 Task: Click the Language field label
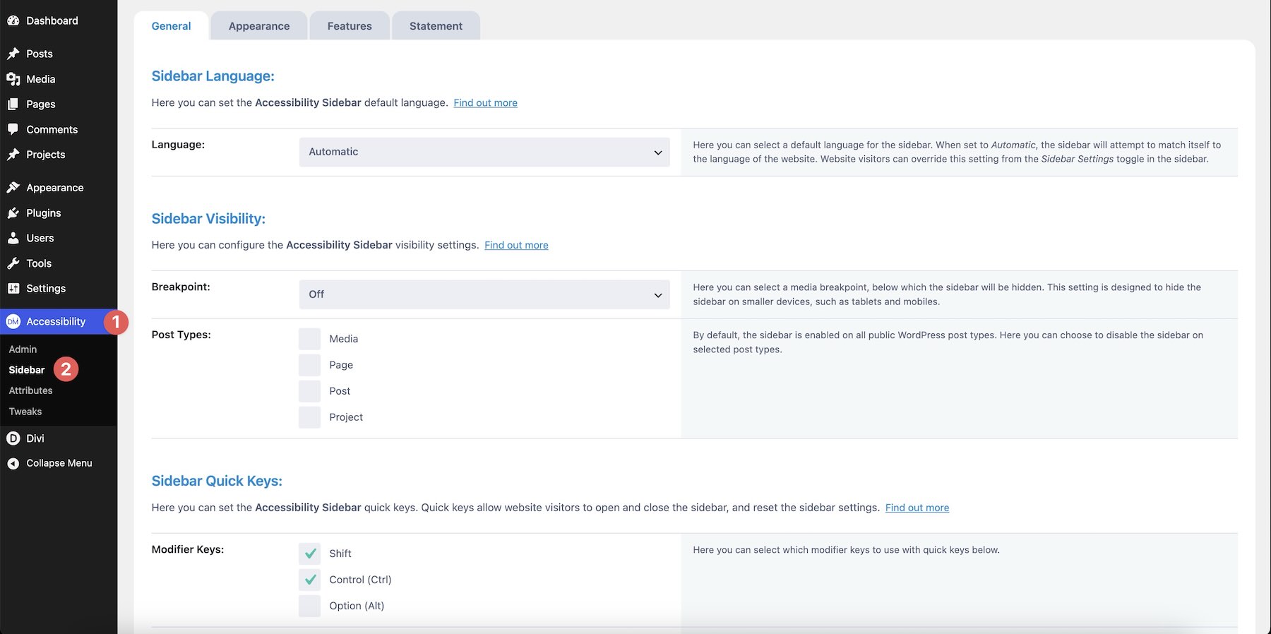point(178,145)
